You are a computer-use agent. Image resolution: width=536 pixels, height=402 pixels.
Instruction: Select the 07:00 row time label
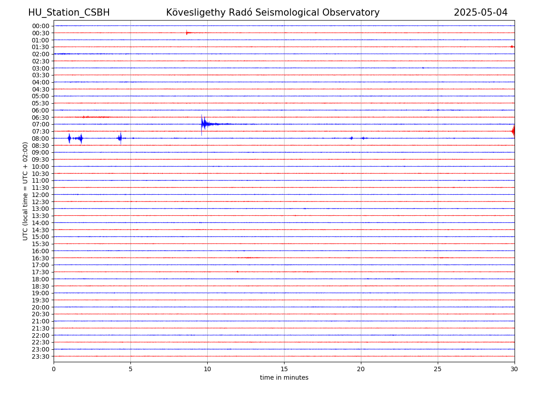(x=41, y=124)
